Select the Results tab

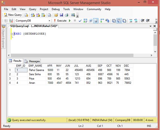[15, 61]
